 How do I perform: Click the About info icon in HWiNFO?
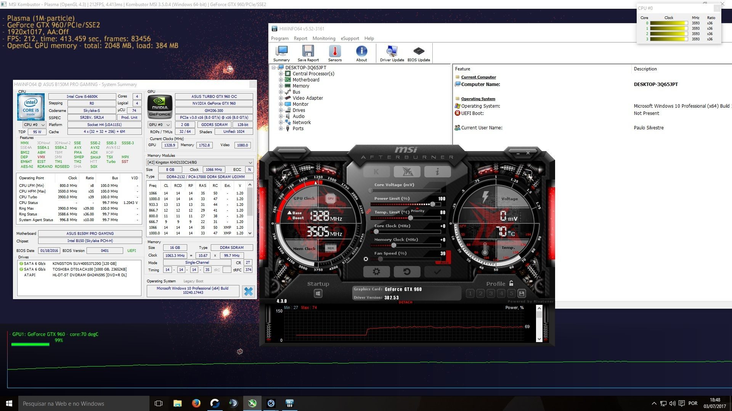pyautogui.click(x=361, y=53)
